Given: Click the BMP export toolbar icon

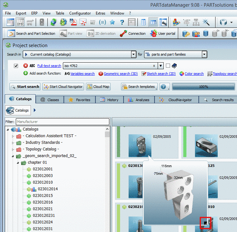Looking at the screenshot, I should point(20,22).
